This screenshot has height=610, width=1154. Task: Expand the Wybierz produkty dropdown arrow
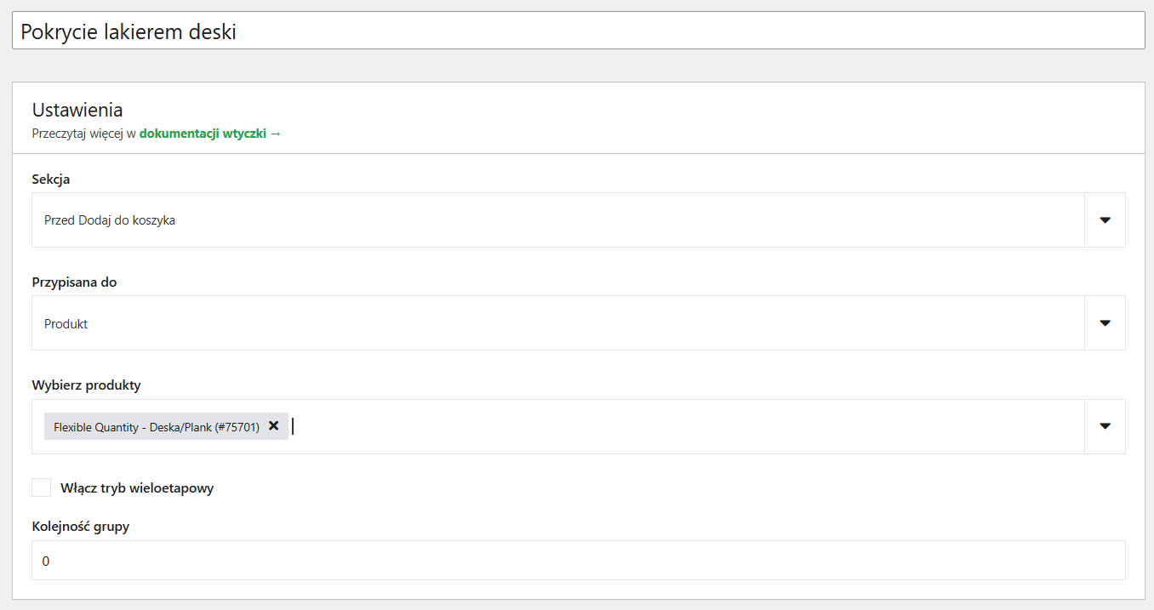coord(1105,426)
